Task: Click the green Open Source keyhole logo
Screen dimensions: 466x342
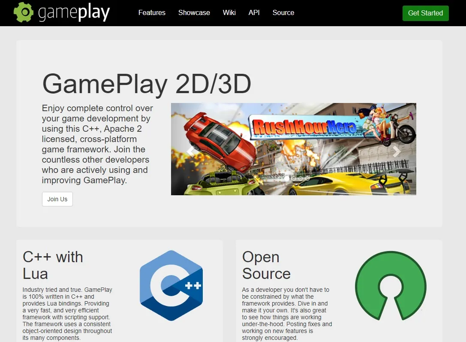Action: (x=391, y=285)
